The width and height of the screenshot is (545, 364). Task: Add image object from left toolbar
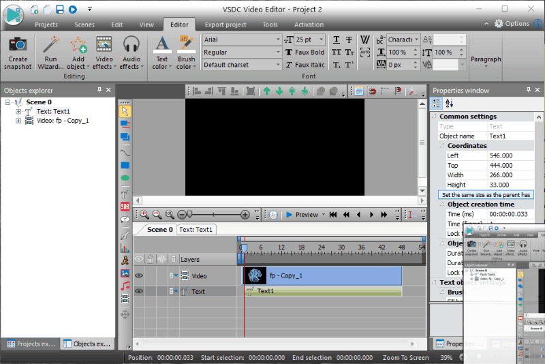125,273
